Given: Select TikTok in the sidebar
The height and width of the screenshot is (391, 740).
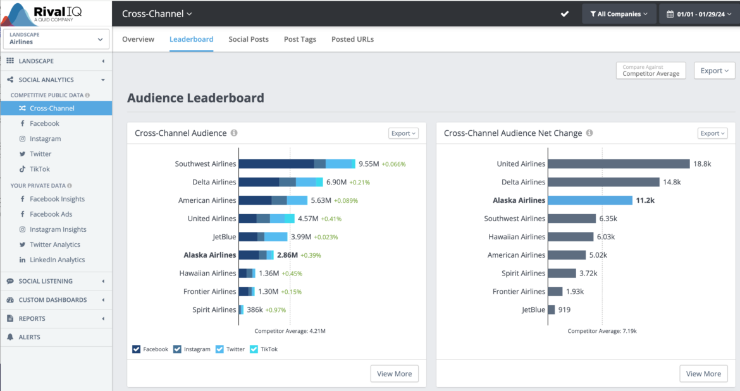Looking at the screenshot, I should [39, 169].
